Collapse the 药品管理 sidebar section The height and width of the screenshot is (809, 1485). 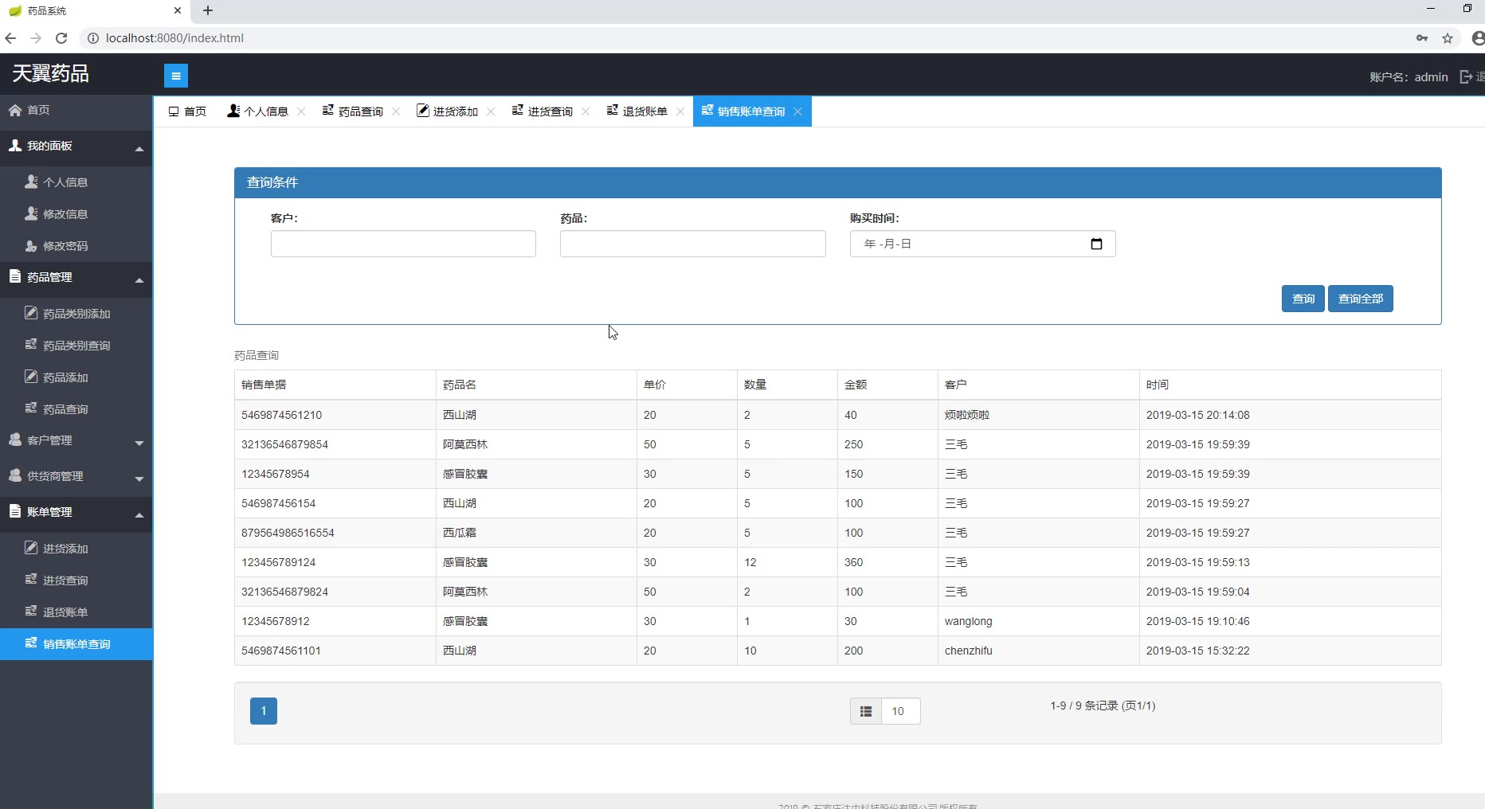click(x=76, y=278)
